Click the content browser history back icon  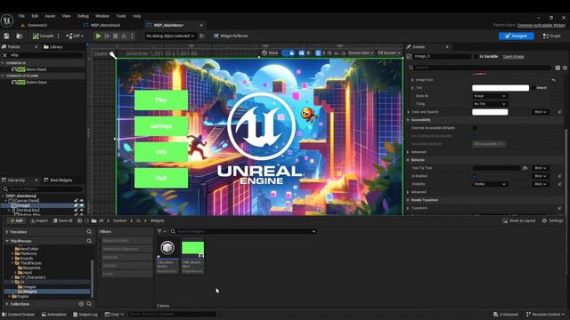click(x=79, y=220)
